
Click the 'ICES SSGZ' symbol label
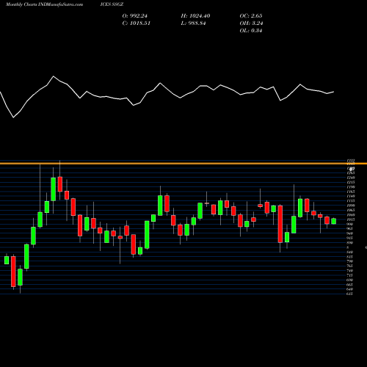point(112,4)
